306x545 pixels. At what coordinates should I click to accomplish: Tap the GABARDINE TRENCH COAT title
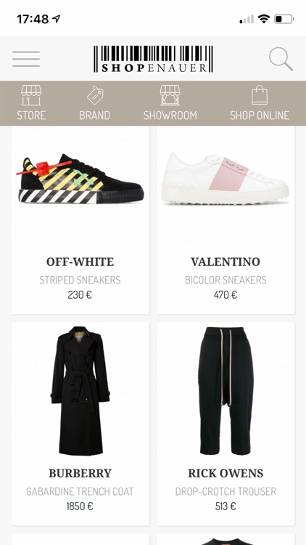(80, 491)
